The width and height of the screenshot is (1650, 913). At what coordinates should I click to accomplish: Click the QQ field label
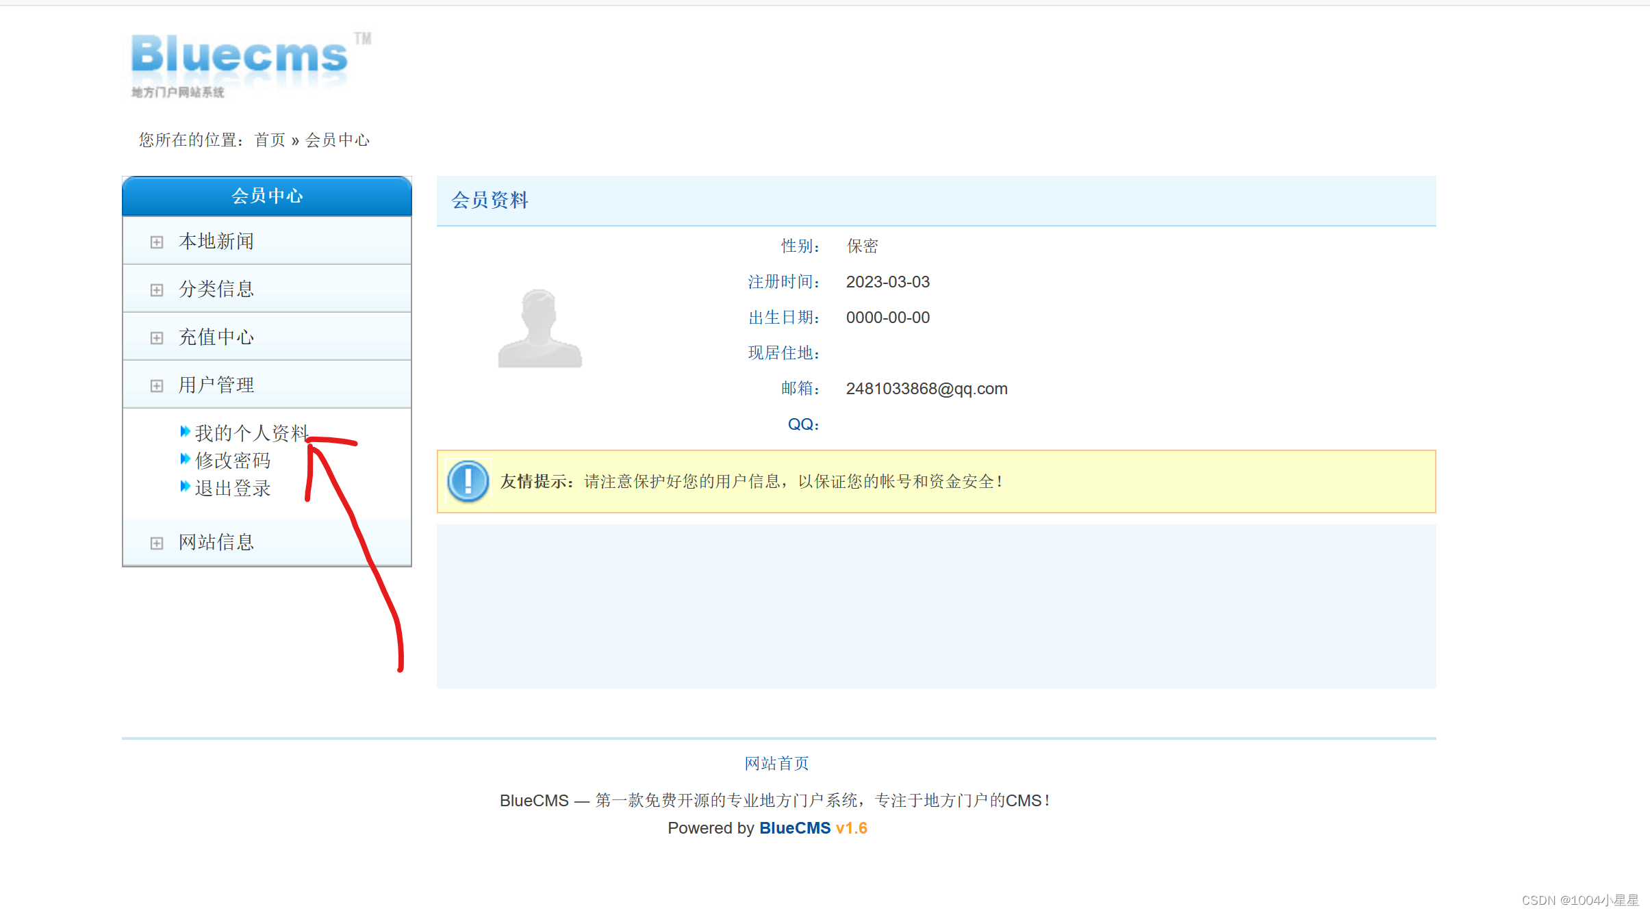click(804, 424)
